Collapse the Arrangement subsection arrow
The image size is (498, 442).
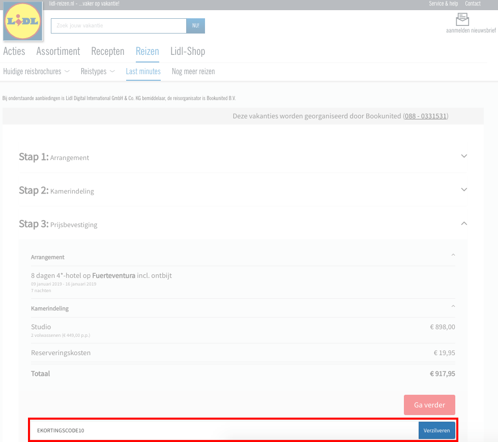(453, 255)
